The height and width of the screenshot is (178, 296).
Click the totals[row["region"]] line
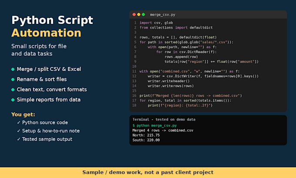pyautogui.click(x=212, y=61)
